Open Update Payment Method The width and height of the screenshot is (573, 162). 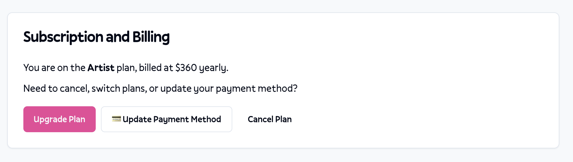(166, 119)
